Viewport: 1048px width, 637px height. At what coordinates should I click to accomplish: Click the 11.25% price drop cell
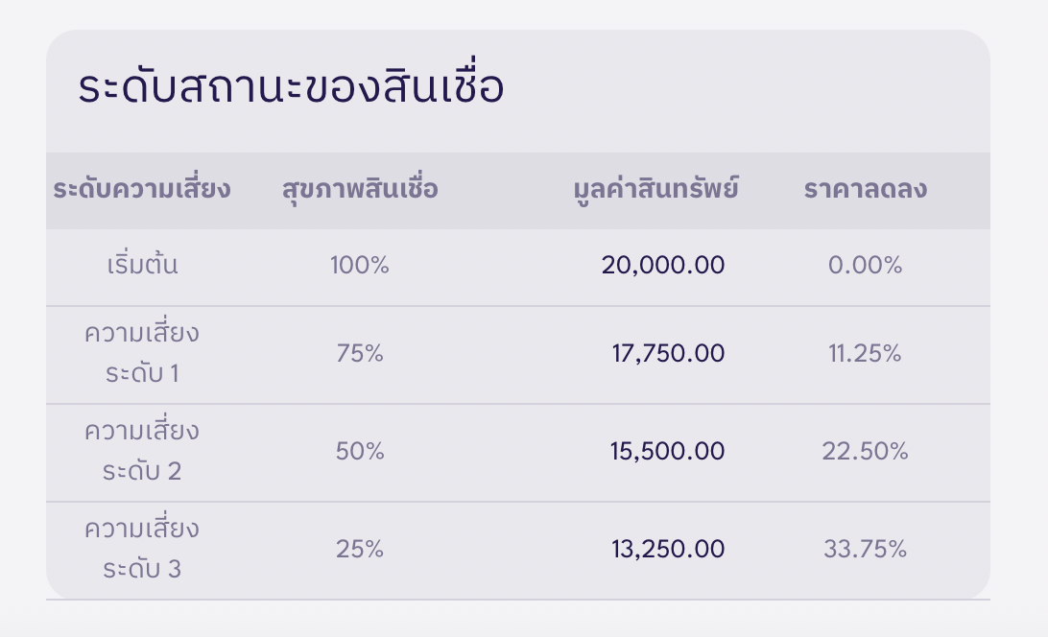pos(865,353)
